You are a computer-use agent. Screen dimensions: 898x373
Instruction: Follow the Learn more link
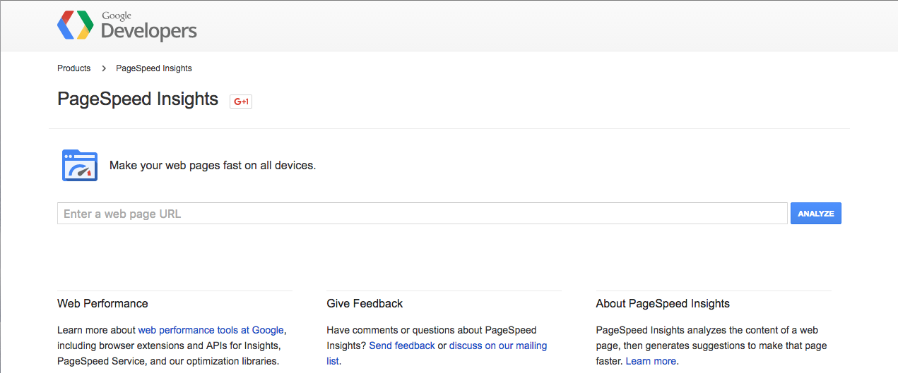click(x=651, y=361)
